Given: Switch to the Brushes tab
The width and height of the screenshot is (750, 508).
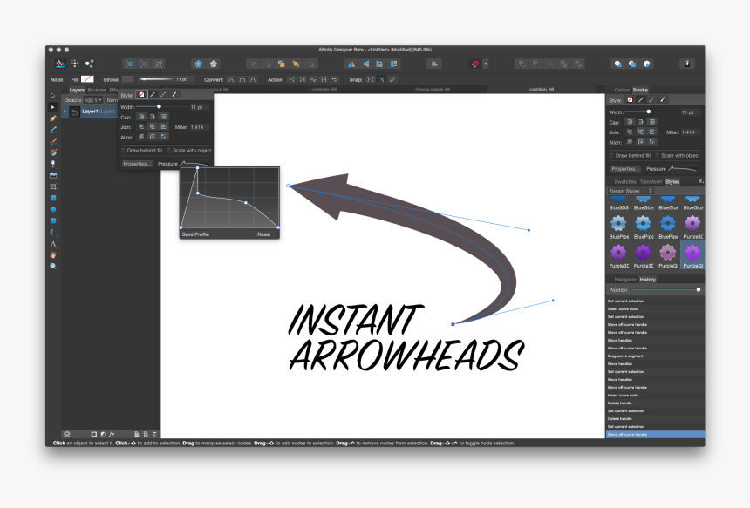Looking at the screenshot, I should click(x=97, y=89).
